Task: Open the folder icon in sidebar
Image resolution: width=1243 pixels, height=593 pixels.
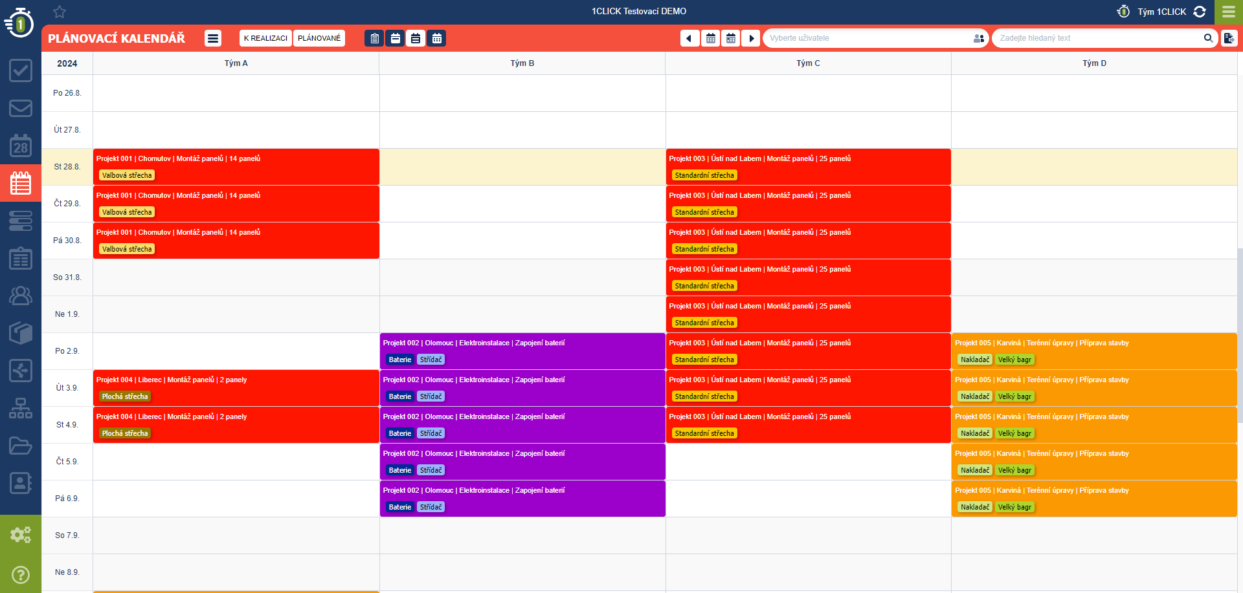Action: [21, 446]
